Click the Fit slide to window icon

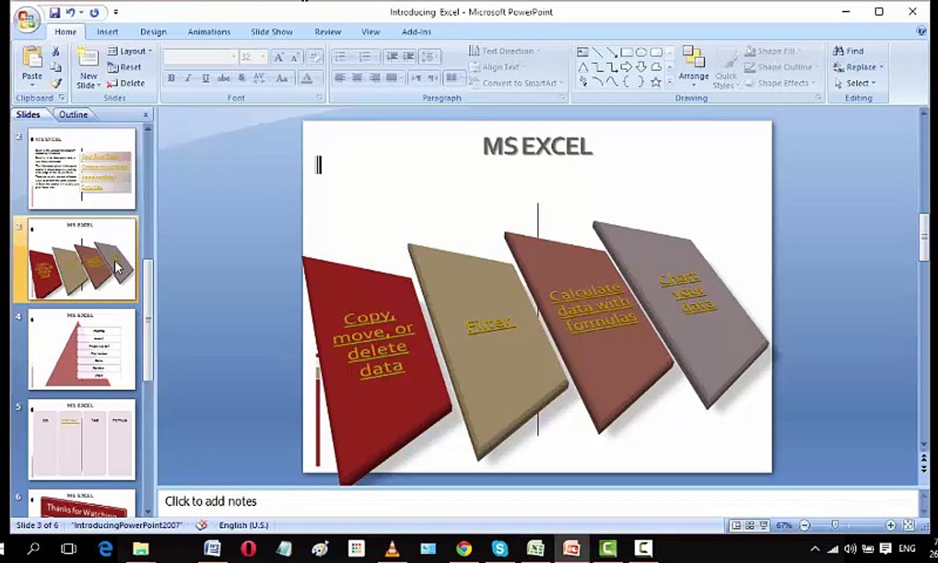tap(908, 525)
